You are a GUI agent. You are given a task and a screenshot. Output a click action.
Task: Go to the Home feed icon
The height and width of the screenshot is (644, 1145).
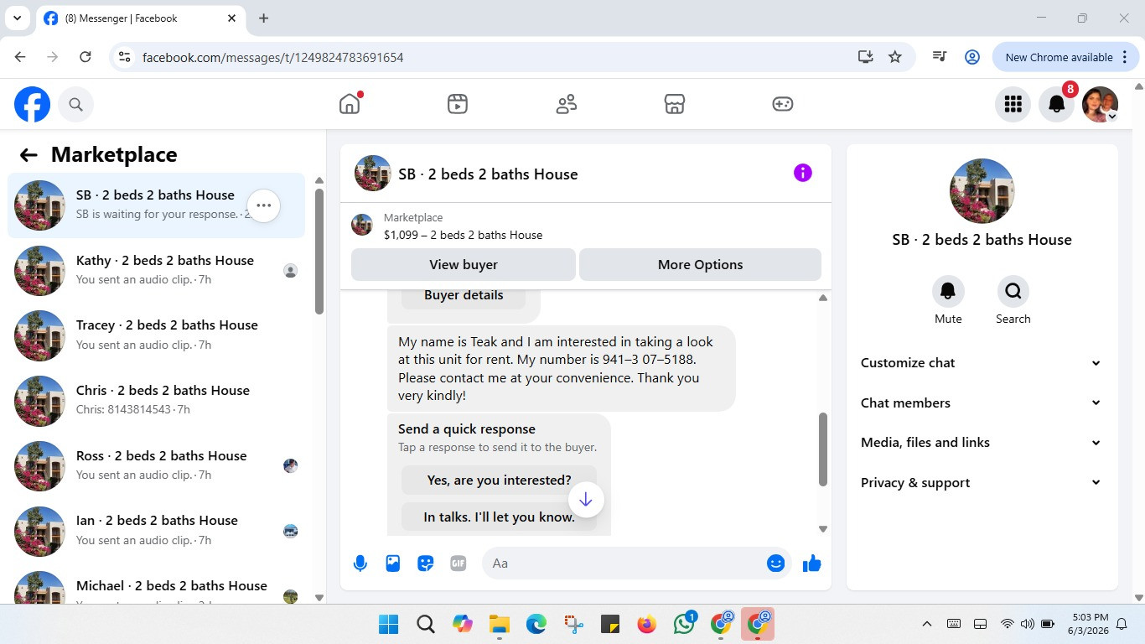tap(350, 104)
